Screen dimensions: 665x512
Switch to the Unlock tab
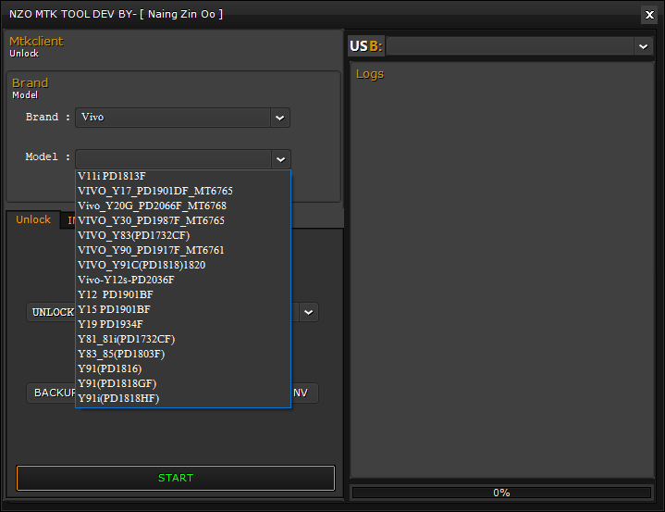click(x=33, y=219)
